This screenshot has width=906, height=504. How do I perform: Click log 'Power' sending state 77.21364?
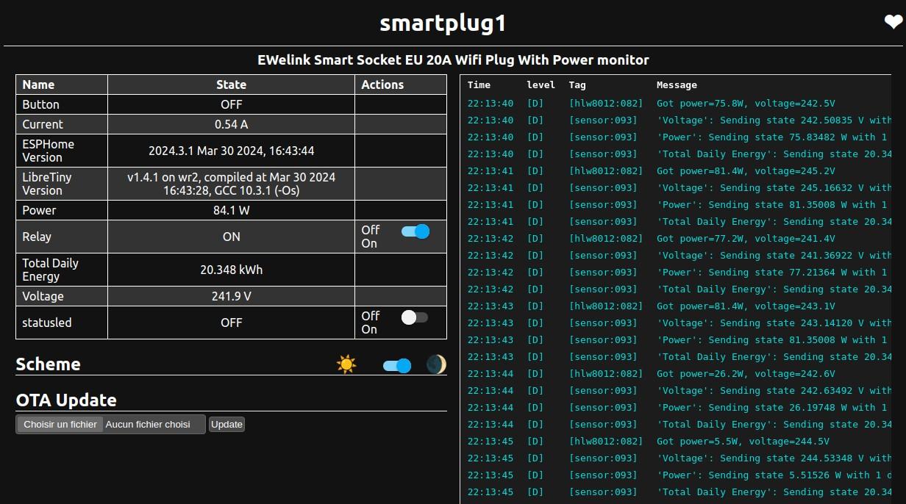pyautogui.click(x=772, y=273)
